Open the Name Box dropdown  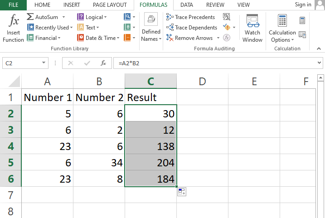(x=44, y=63)
